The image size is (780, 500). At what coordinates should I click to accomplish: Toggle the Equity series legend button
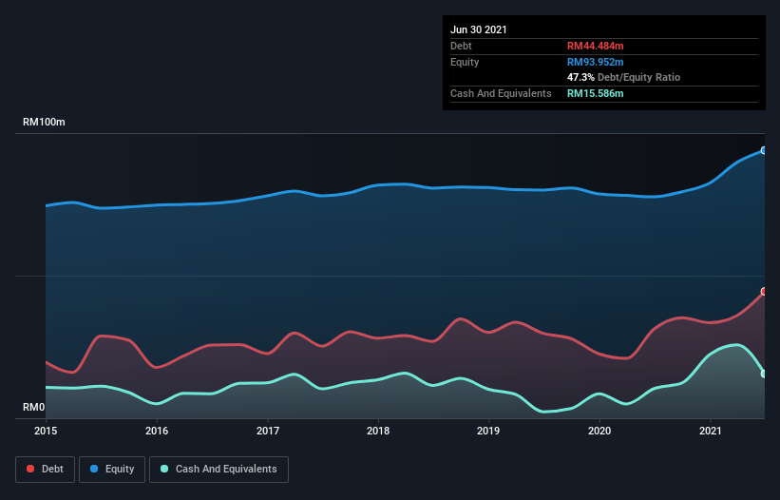[112, 470]
